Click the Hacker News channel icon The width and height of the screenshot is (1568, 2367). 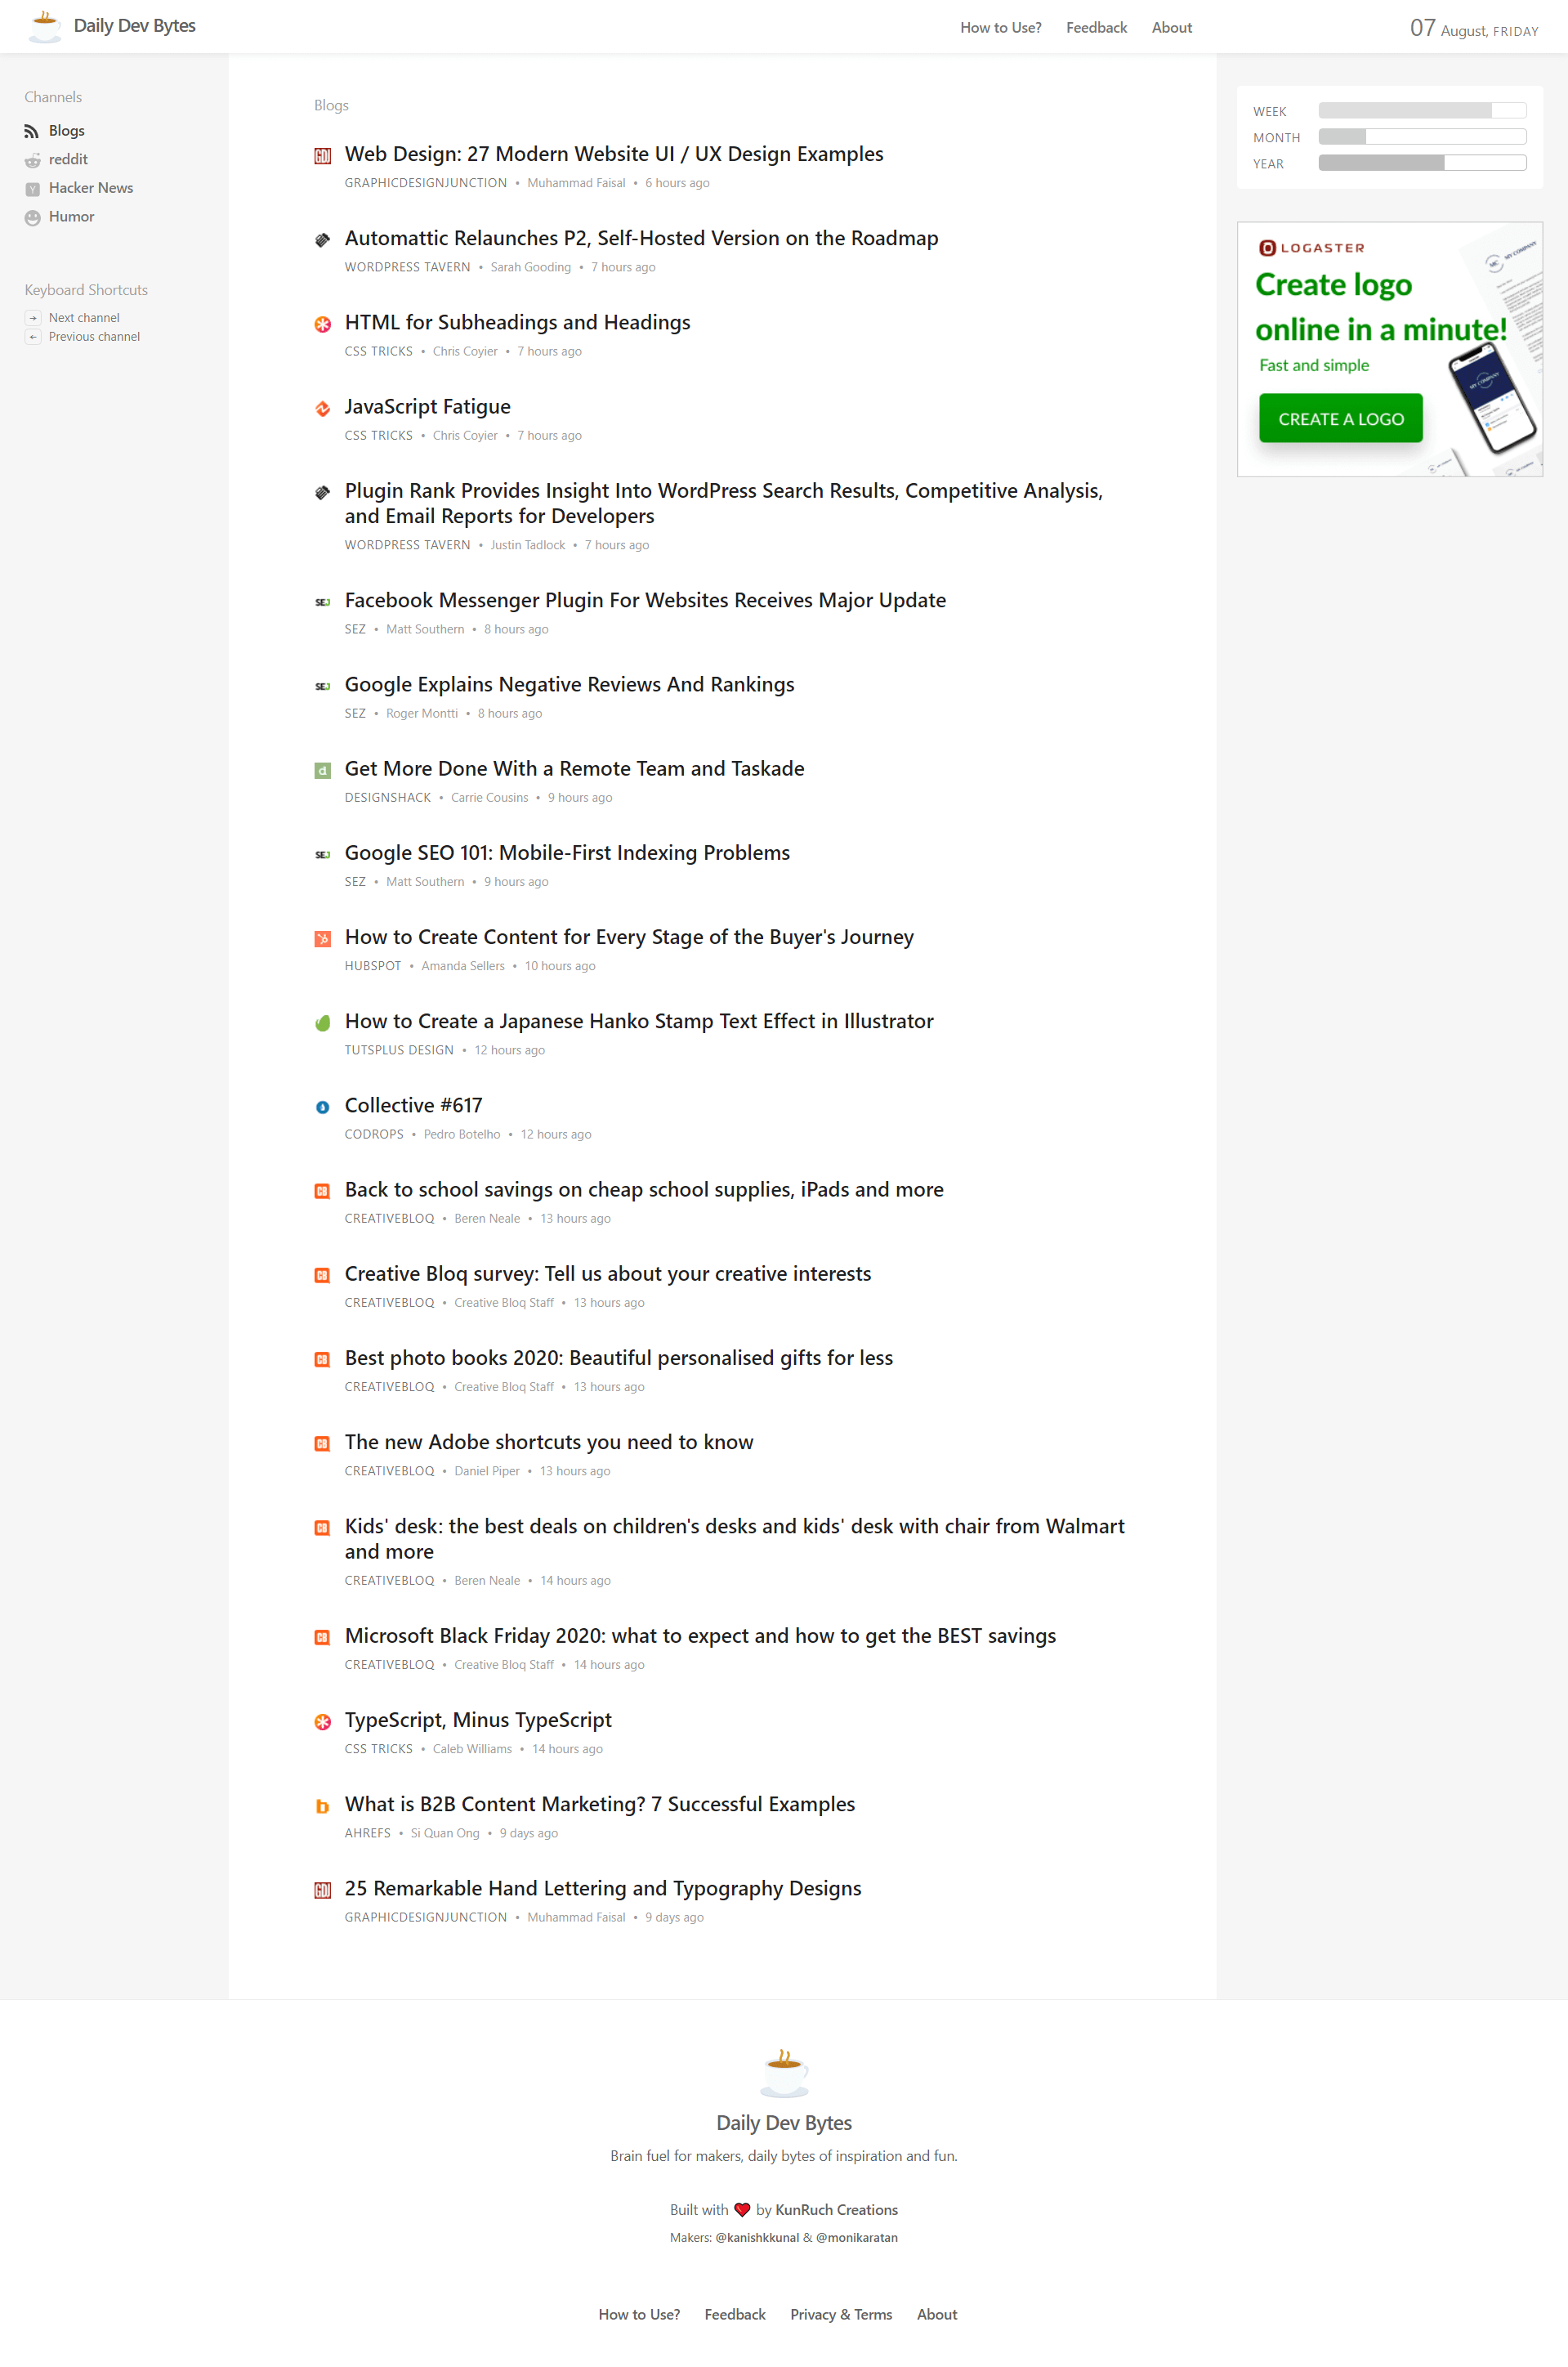tap(32, 189)
